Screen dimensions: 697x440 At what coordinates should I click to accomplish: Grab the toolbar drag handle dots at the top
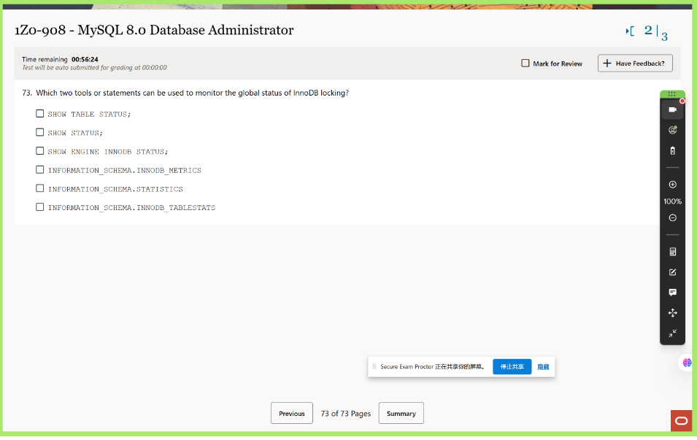click(671, 94)
